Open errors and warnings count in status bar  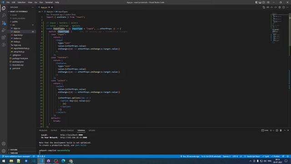tap(41, 156)
